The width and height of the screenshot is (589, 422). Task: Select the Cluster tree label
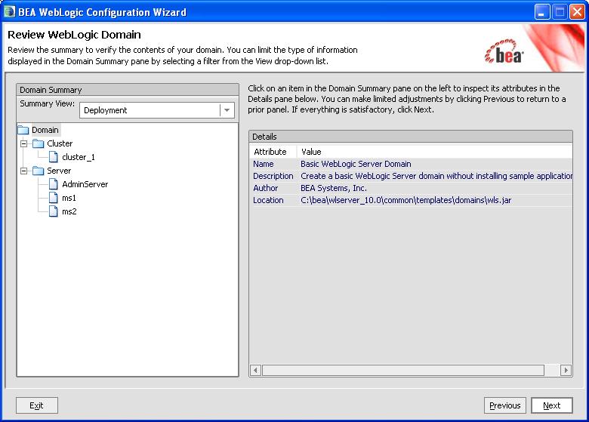(x=60, y=143)
